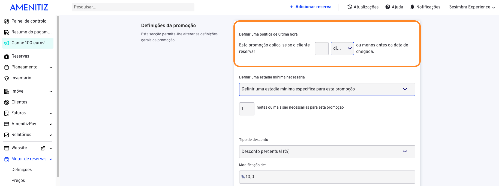
Task: Select Preços in the sidebar
Action: 18,181
